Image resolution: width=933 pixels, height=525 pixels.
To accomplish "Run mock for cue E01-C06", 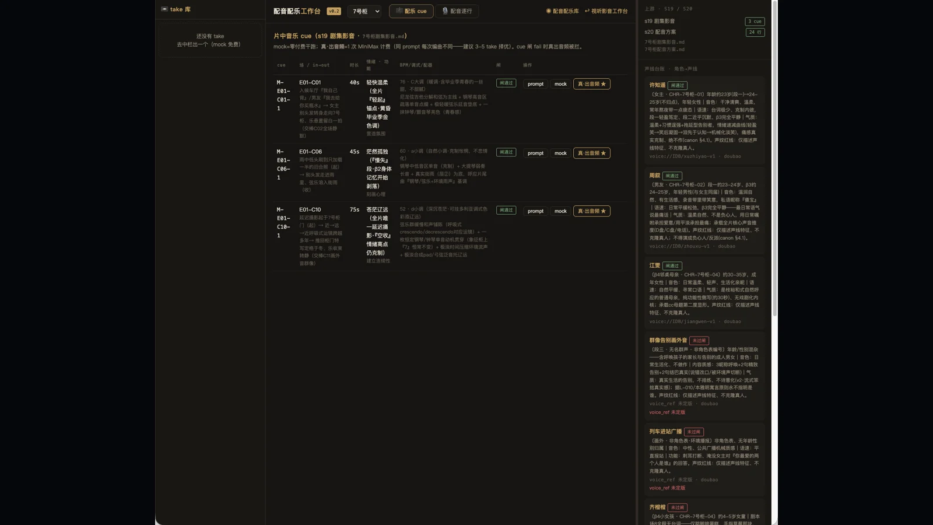I will (560, 153).
